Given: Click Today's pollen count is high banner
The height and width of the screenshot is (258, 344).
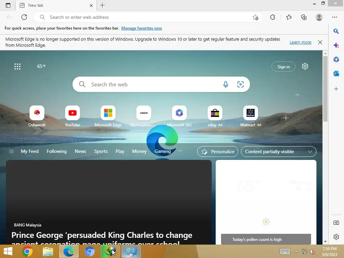Looking at the screenshot, I should pos(266,239).
